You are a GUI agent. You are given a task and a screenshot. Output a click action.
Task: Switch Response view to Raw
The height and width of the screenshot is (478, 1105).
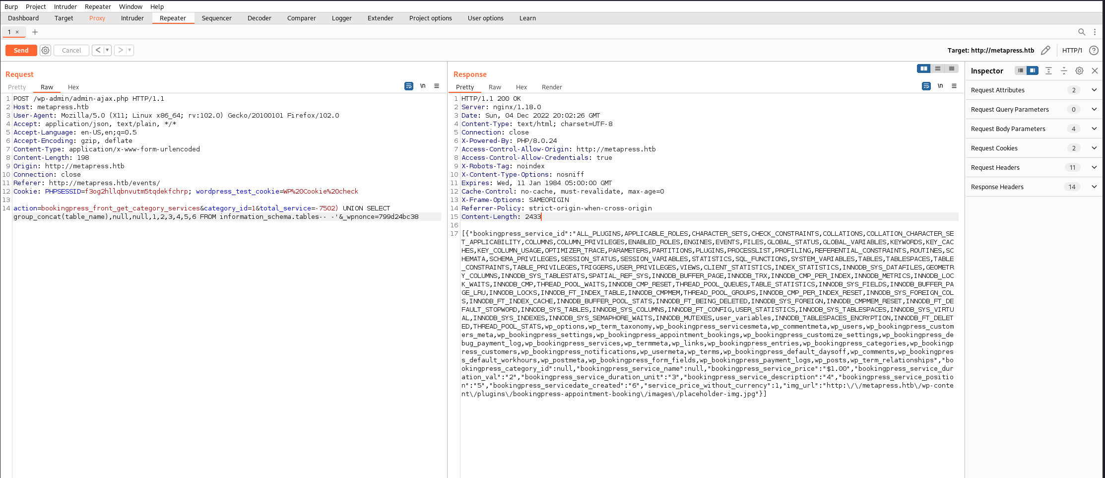(x=495, y=87)
